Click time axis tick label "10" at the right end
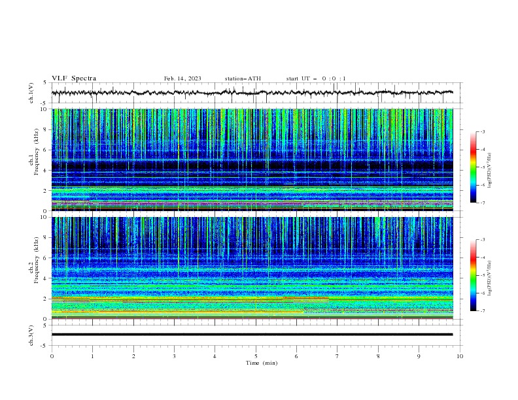The width and height of the screenshot is (518, 400). [460, 356]
